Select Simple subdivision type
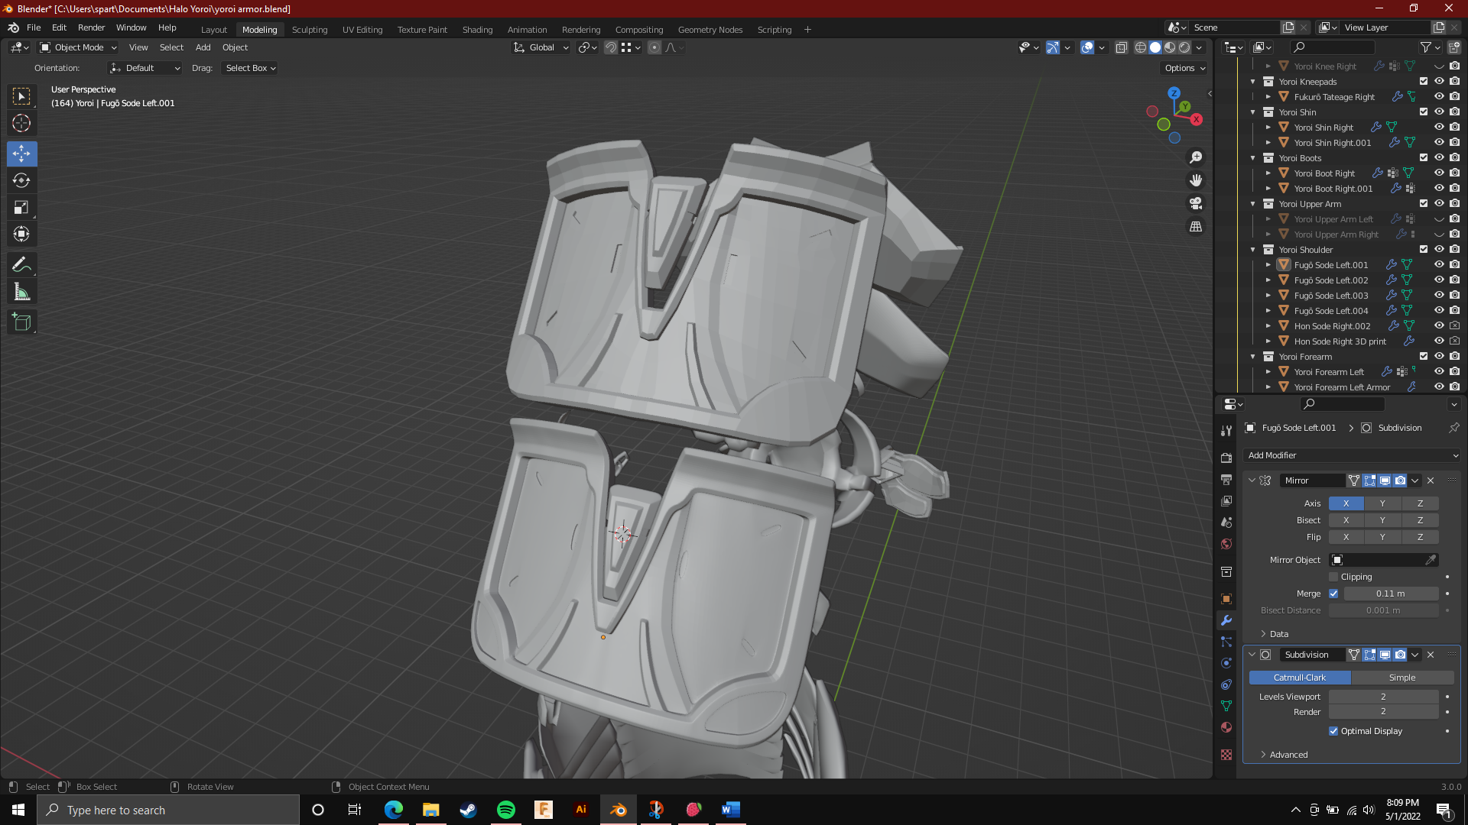The width and height of the screenshot is (1468, 825). point(1402,678)
